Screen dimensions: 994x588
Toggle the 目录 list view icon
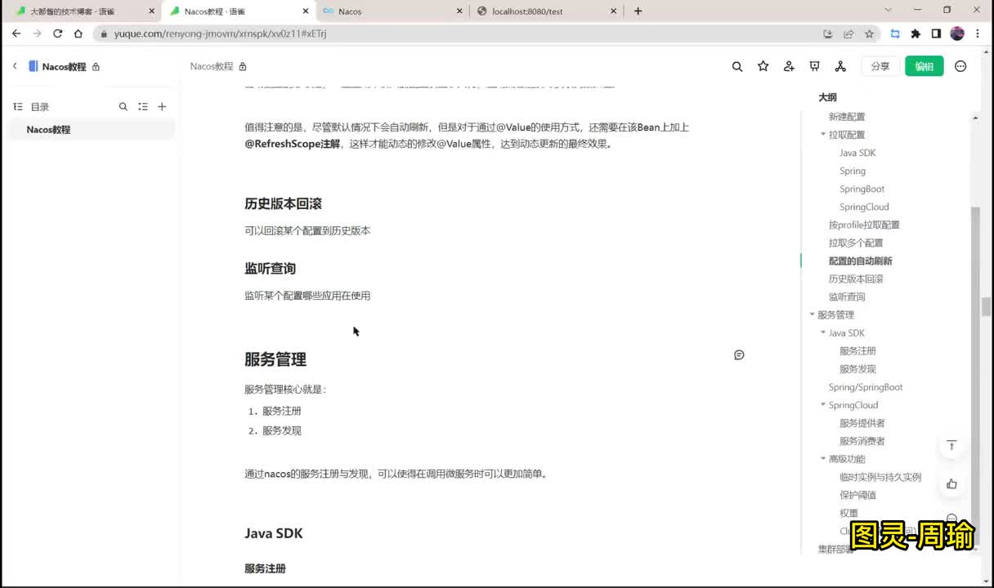[x=143, y=106]
